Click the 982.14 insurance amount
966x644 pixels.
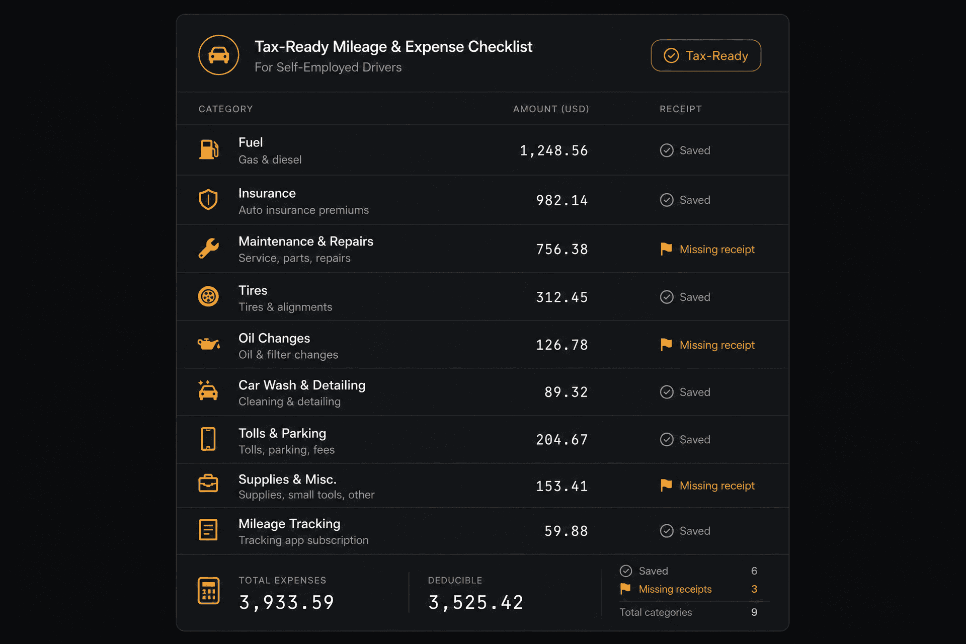[562, 200]
